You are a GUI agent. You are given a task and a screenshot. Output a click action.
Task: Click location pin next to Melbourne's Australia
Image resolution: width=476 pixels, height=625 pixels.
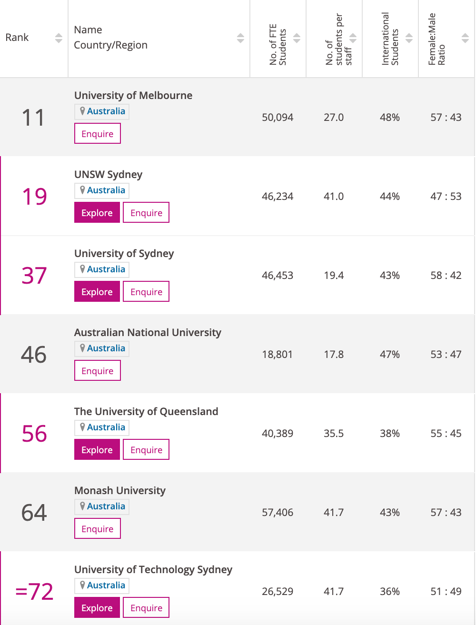coord(82,111)
